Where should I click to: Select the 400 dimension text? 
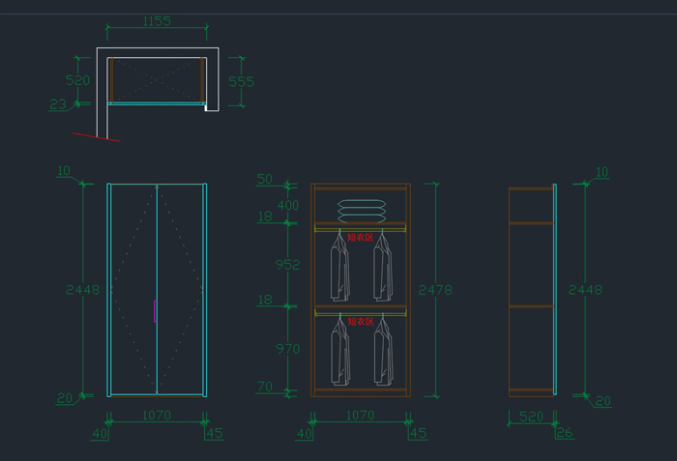288,206
